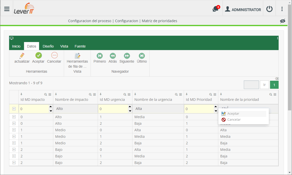The height and width of the screenshot is (175, 292).
Task: Choose Cancelar in the popup menu
Action: (x=244, y=120)
